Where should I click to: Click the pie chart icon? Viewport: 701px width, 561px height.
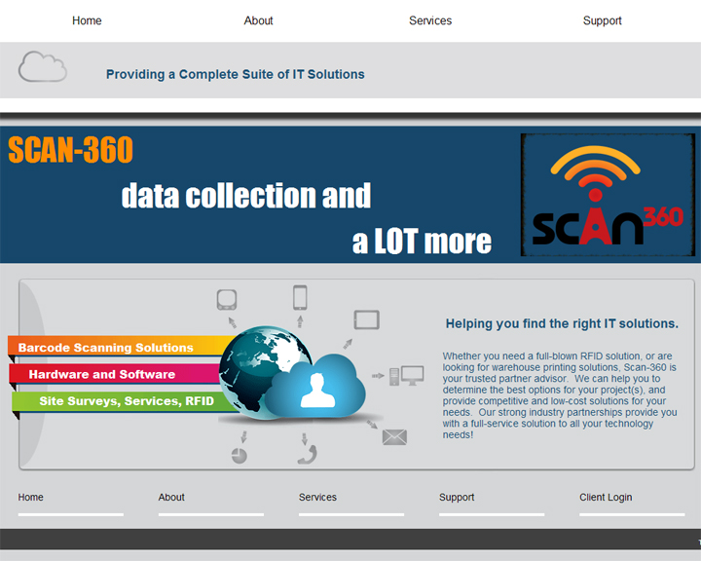240,456
